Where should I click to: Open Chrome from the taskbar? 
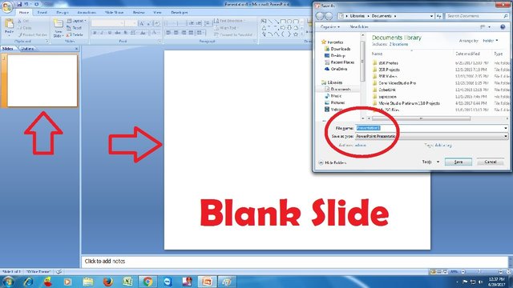[x=147, y=281]
